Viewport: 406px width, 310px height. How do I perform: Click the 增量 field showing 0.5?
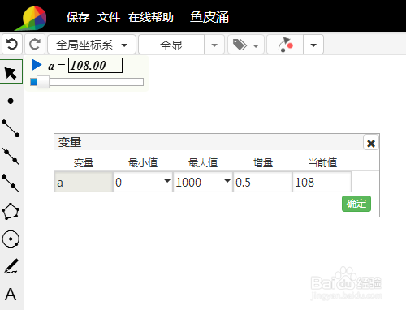click(262, 182)
